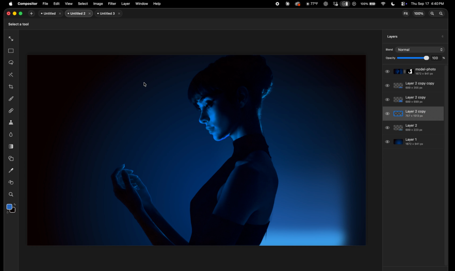Add a new document tab with plus button

pyautogui.click(x=31, y=13)
